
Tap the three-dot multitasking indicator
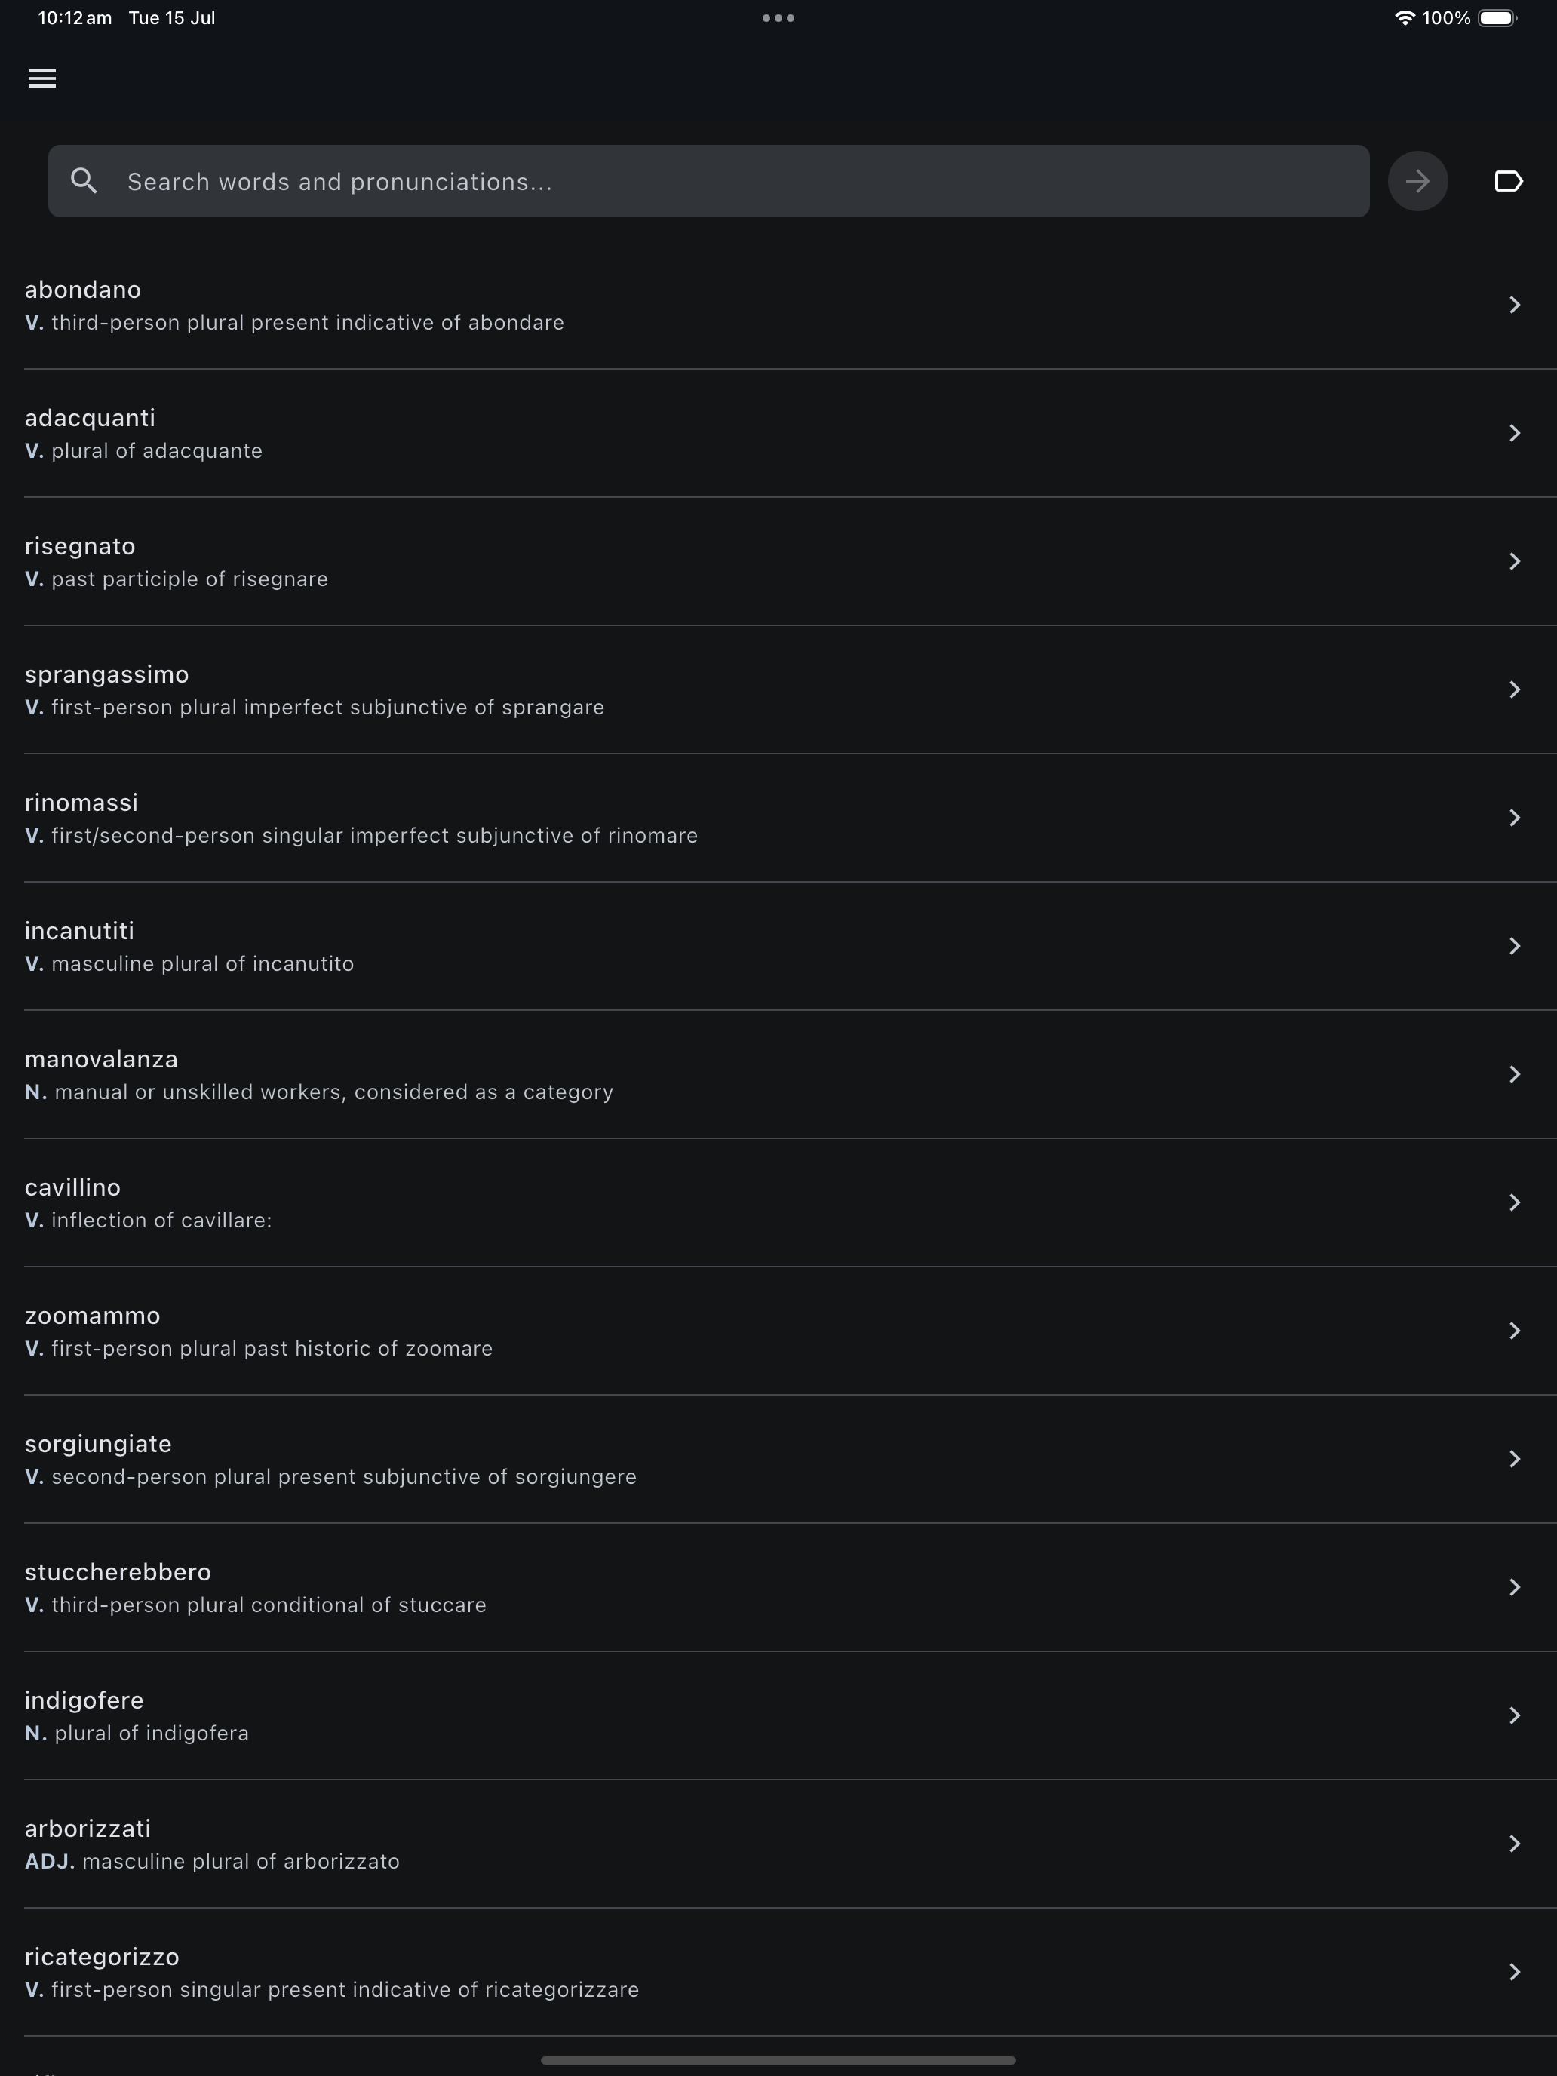(x=778, y=18)
